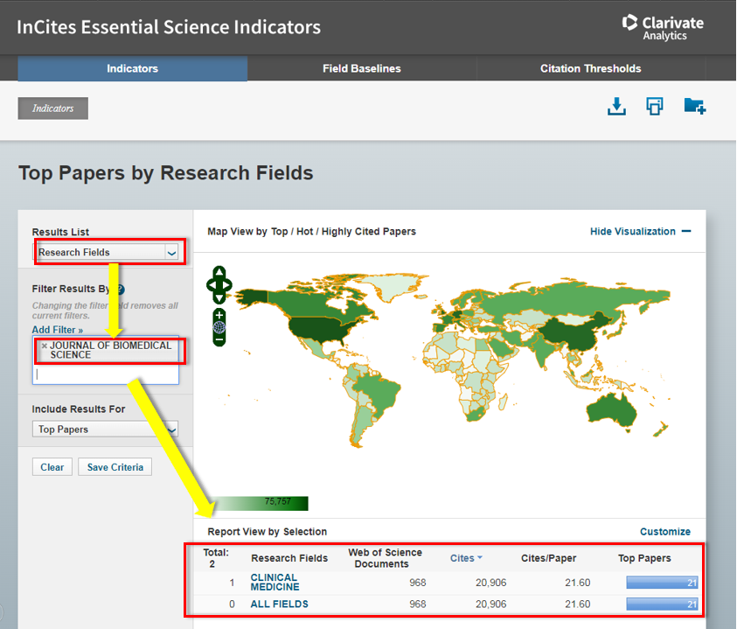Open the Include Results For dropdown
This screenshot has width=737, height=629.
105,429
